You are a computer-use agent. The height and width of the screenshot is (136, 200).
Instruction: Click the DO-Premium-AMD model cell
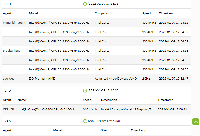coord(42,79)
